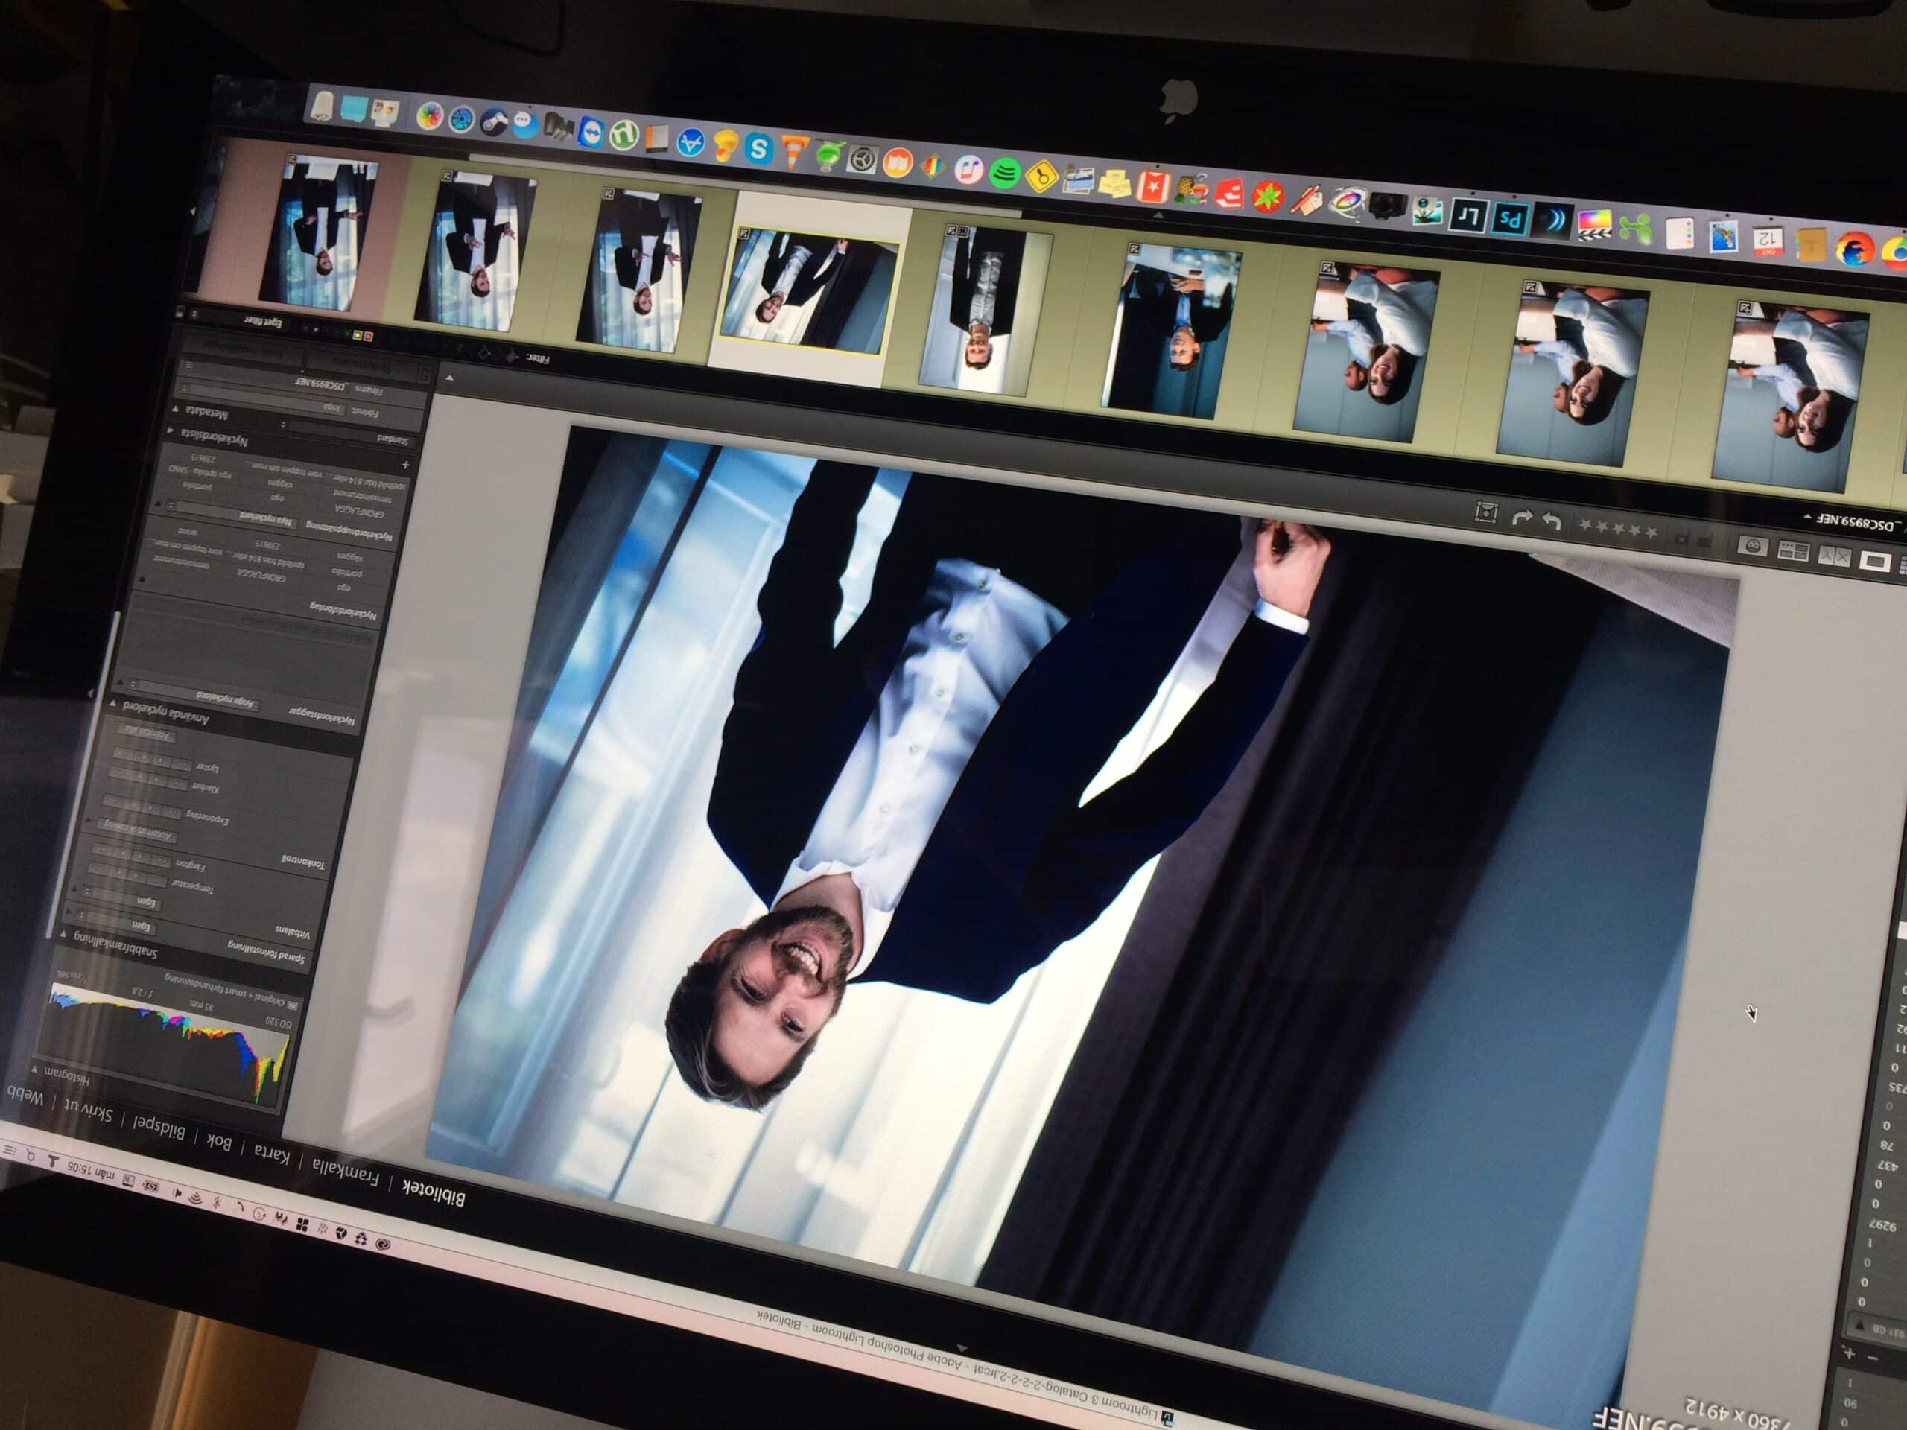The height and width of the screenshot is (1430, 1907).
Task: Open Photos app from the Dock
Action: coord(429,116)
